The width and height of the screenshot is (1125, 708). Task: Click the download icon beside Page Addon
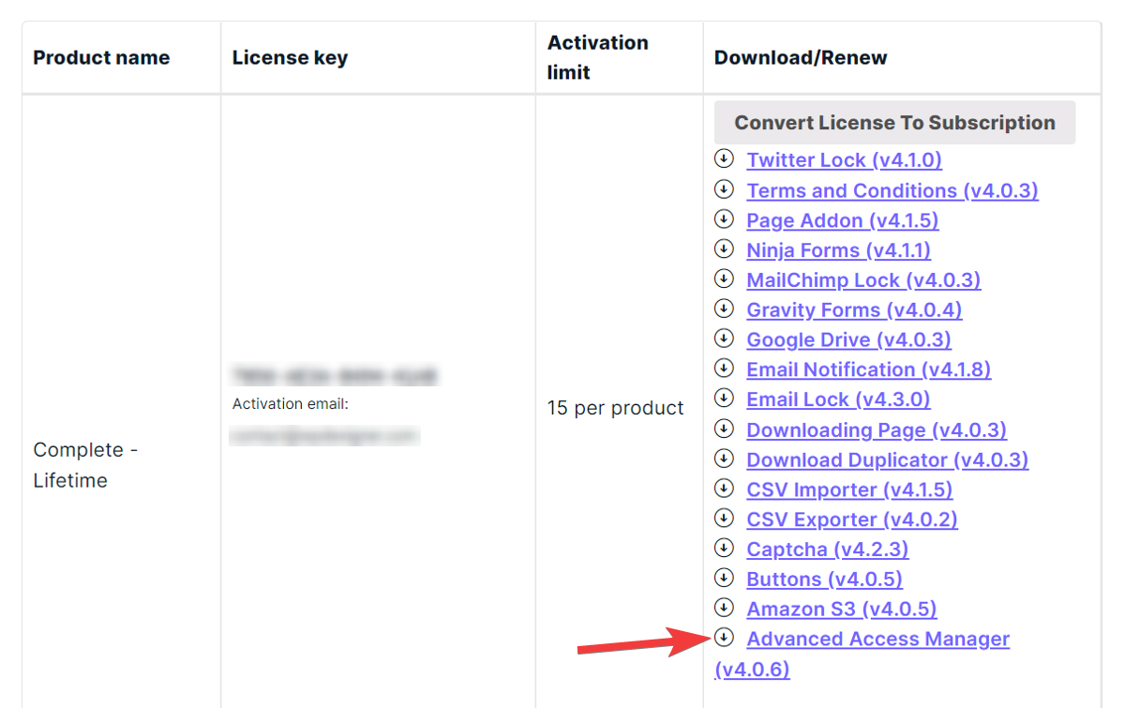pos(724,218)
